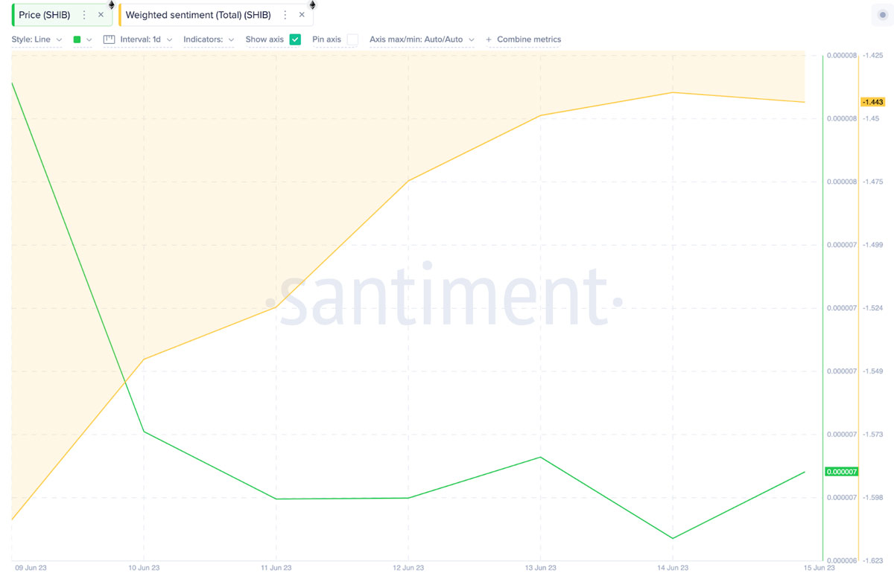Open Axis max/min Auto/Auto dropdown
The width and height of the screenshot is (894, 579).
(422, 39)
